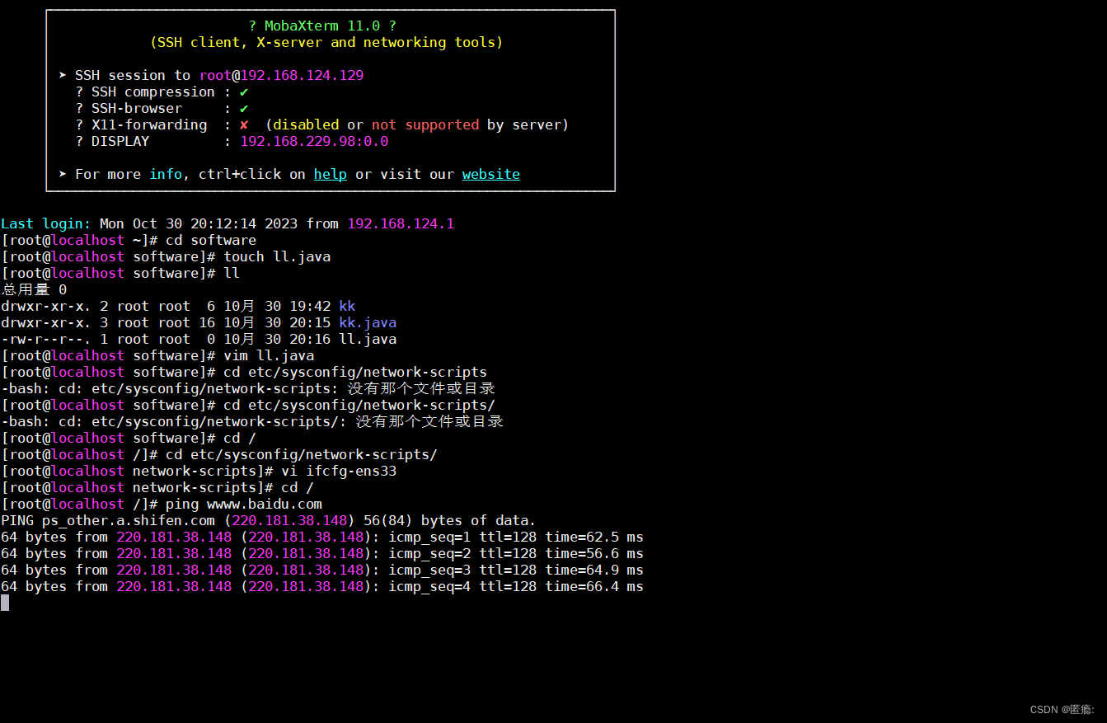The width and height of the screenshot is (1107, 723).
Task: Click the last login IP 192.168.124.1
Action: point(401,223)
